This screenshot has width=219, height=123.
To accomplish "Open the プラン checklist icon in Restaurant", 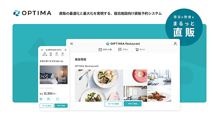I will coord(120,49).
